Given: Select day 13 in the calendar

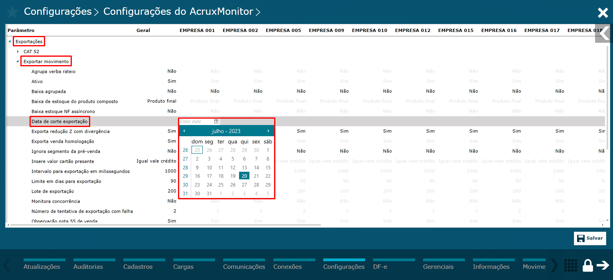Looking at the screenshot, I should pyautogui.click(x=244, y=168).
